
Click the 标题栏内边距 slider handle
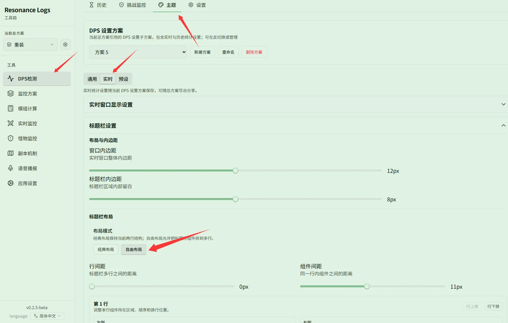point(235,199)
